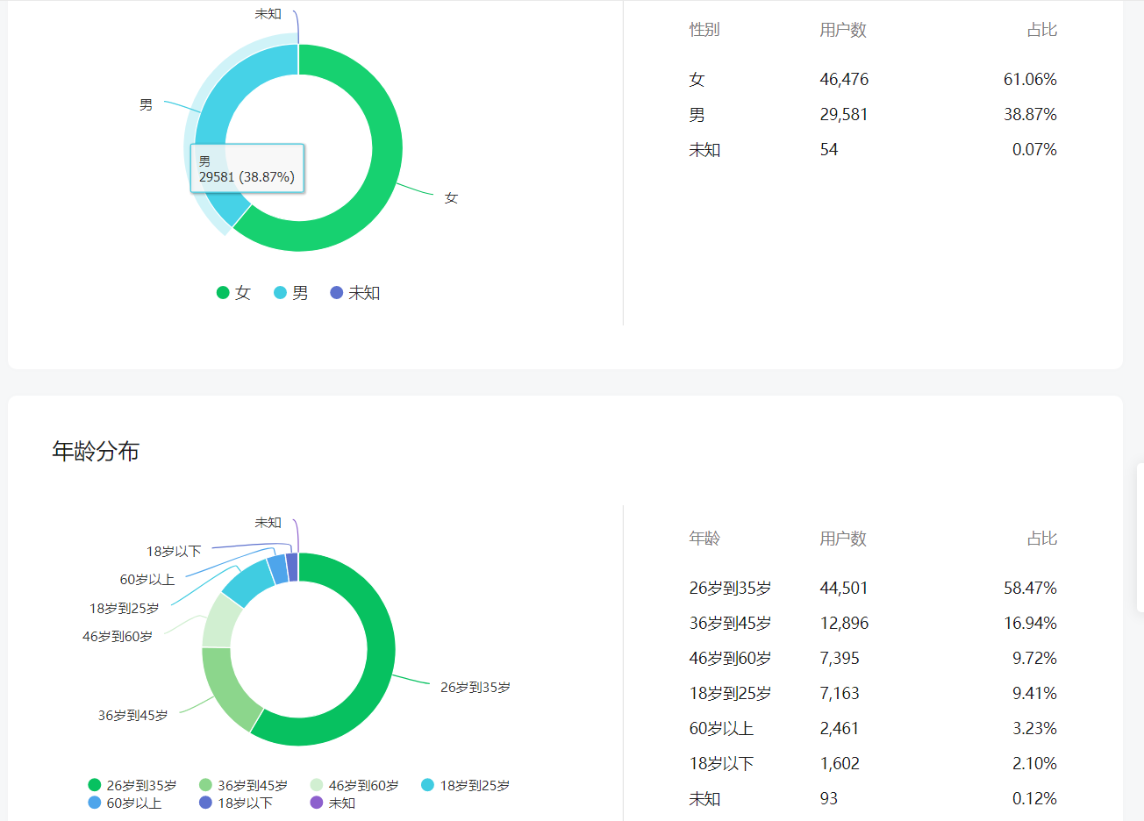Select the 女 row label in gender table

pos(697,80)
